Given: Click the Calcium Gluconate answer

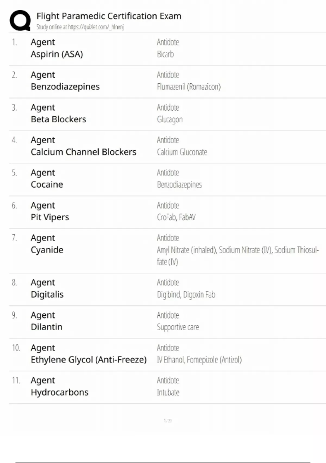Looking at the screenshot, I should (182, 152).
